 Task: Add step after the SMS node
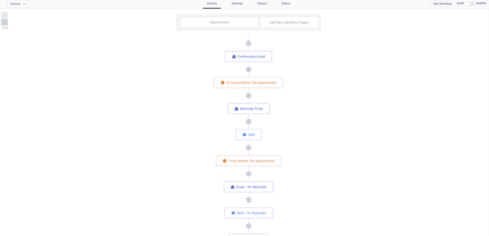coord(249,148)
